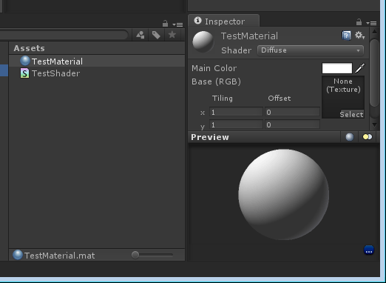Click the material sphere thumbnail in Inspector header

tap(203, 41)
